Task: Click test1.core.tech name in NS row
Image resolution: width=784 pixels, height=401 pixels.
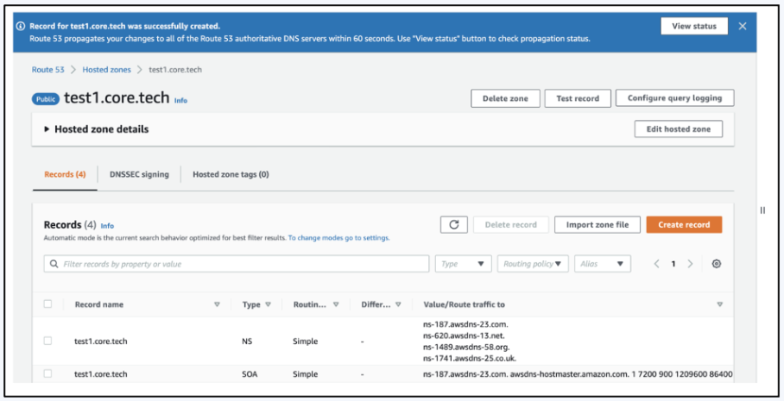Action: [x=100, y=341]
